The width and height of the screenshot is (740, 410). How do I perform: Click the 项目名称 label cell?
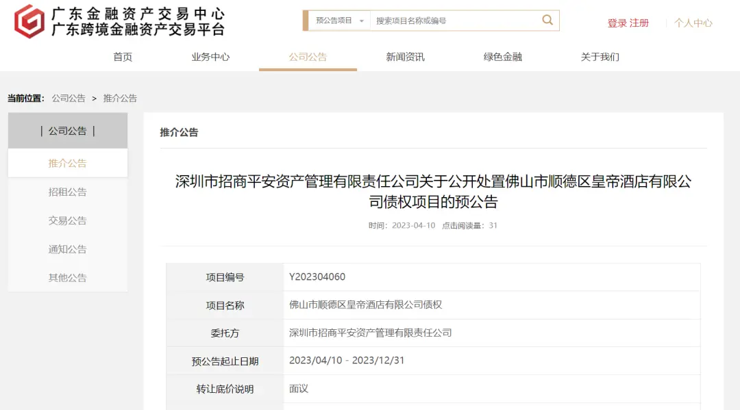point(225,305)
